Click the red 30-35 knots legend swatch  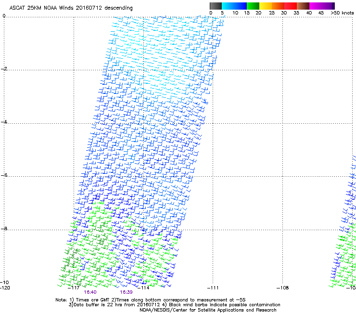tap(291, 6)
